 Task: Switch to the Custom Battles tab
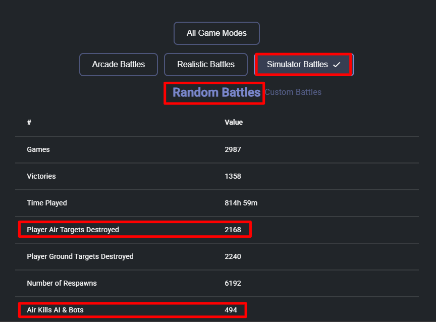click(x=293, y=92)
